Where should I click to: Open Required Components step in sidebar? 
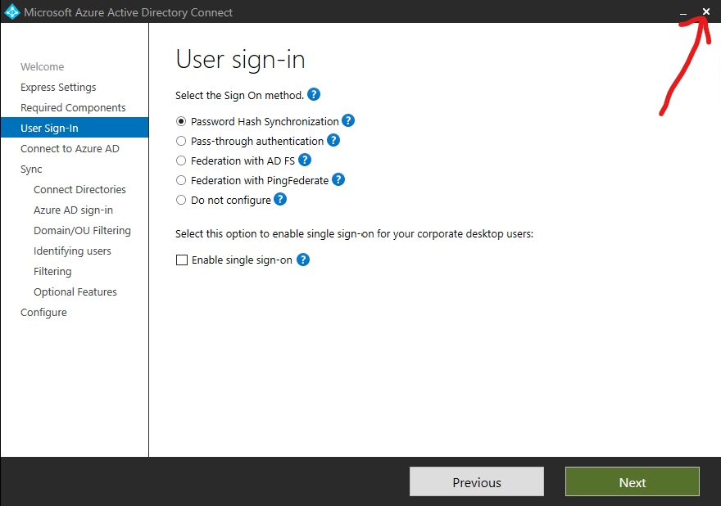point(73,107)
